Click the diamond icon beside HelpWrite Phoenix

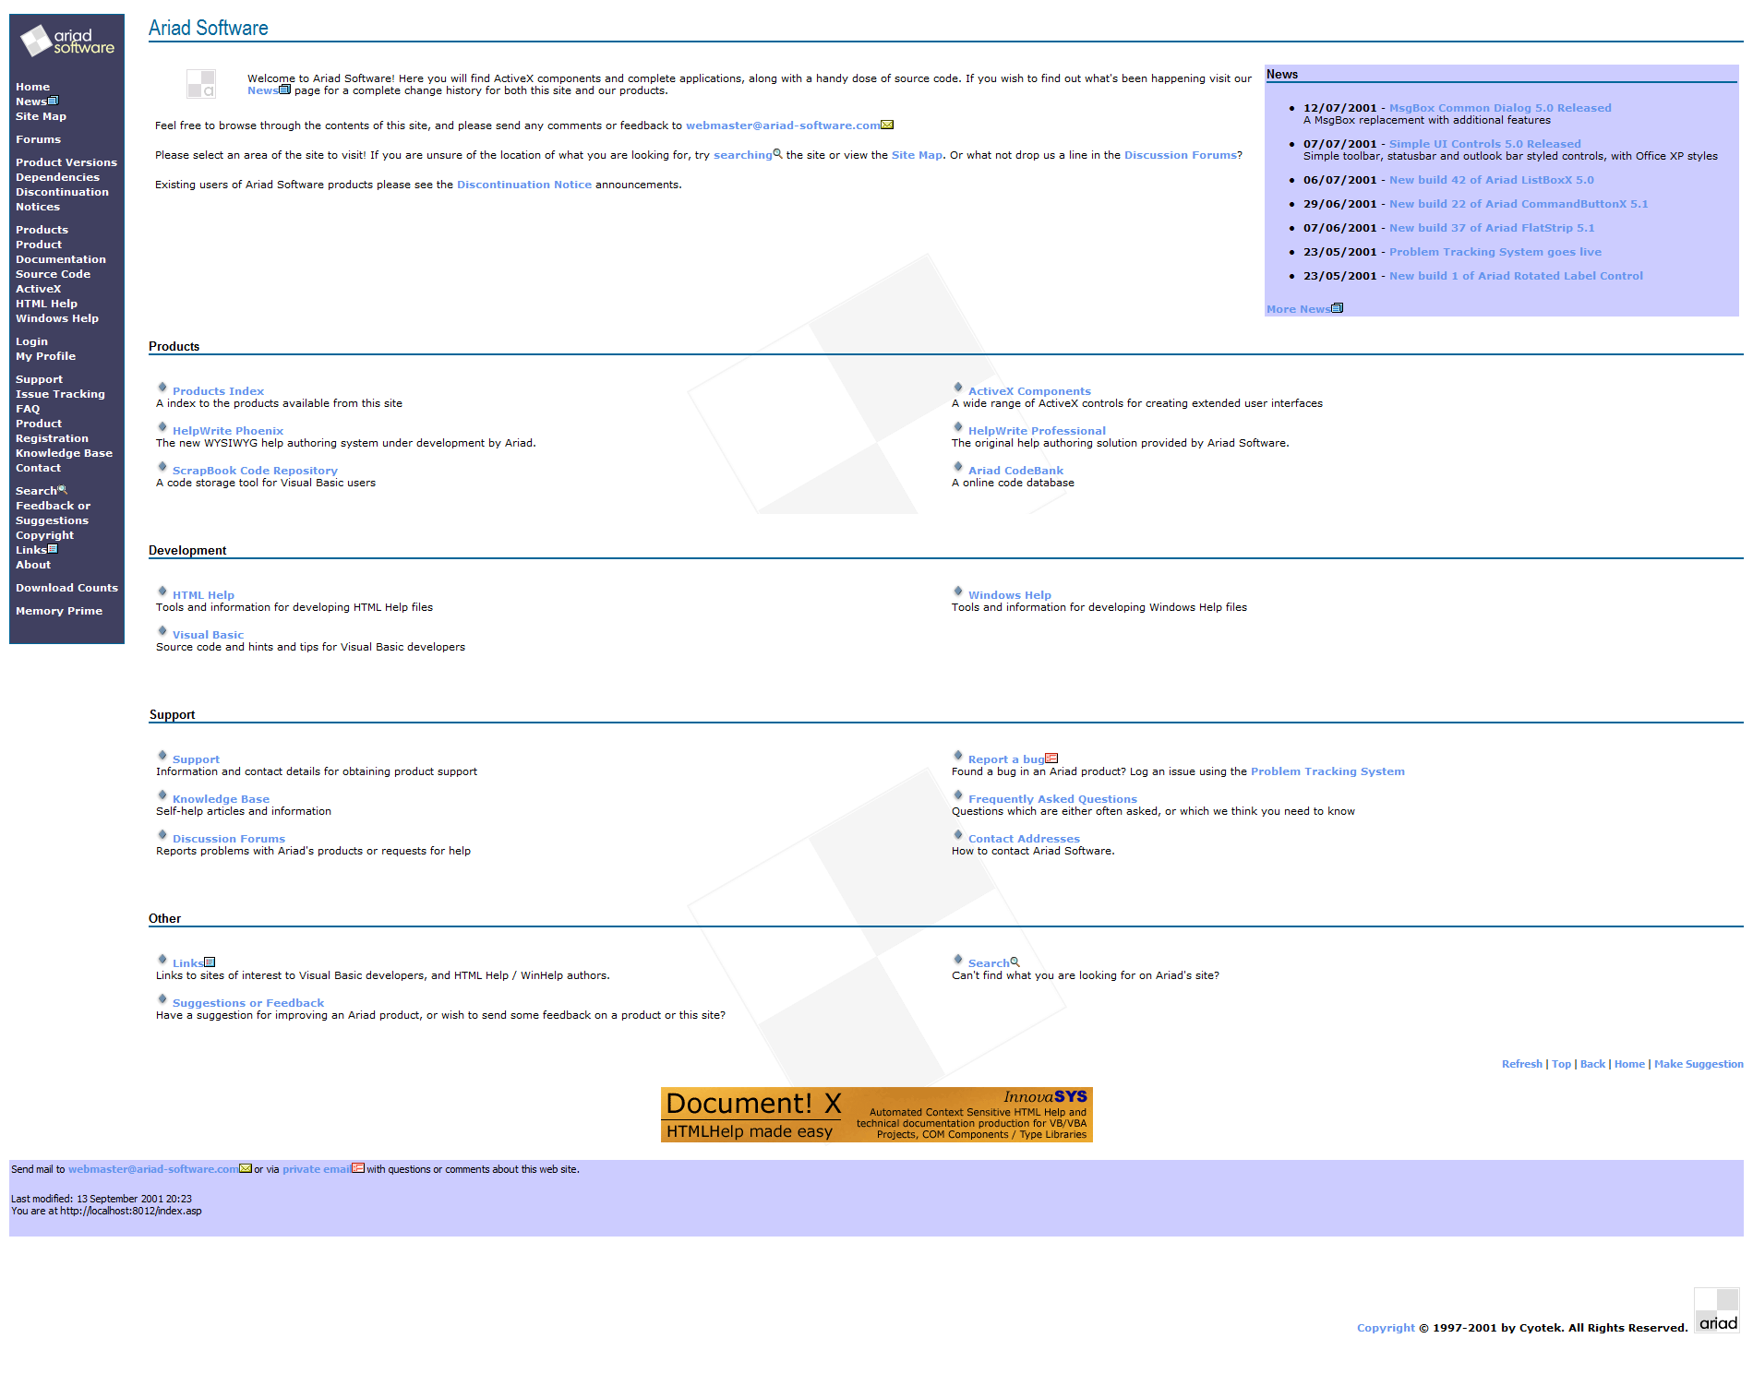coord(162,427)
